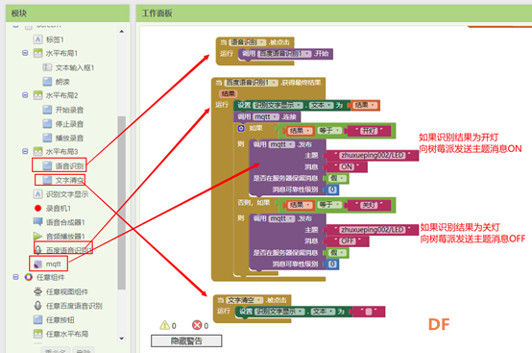Click the 模块 panel header
Viewport: 532px width, 353px height.
pyautogui.click(x=67, y=13)
